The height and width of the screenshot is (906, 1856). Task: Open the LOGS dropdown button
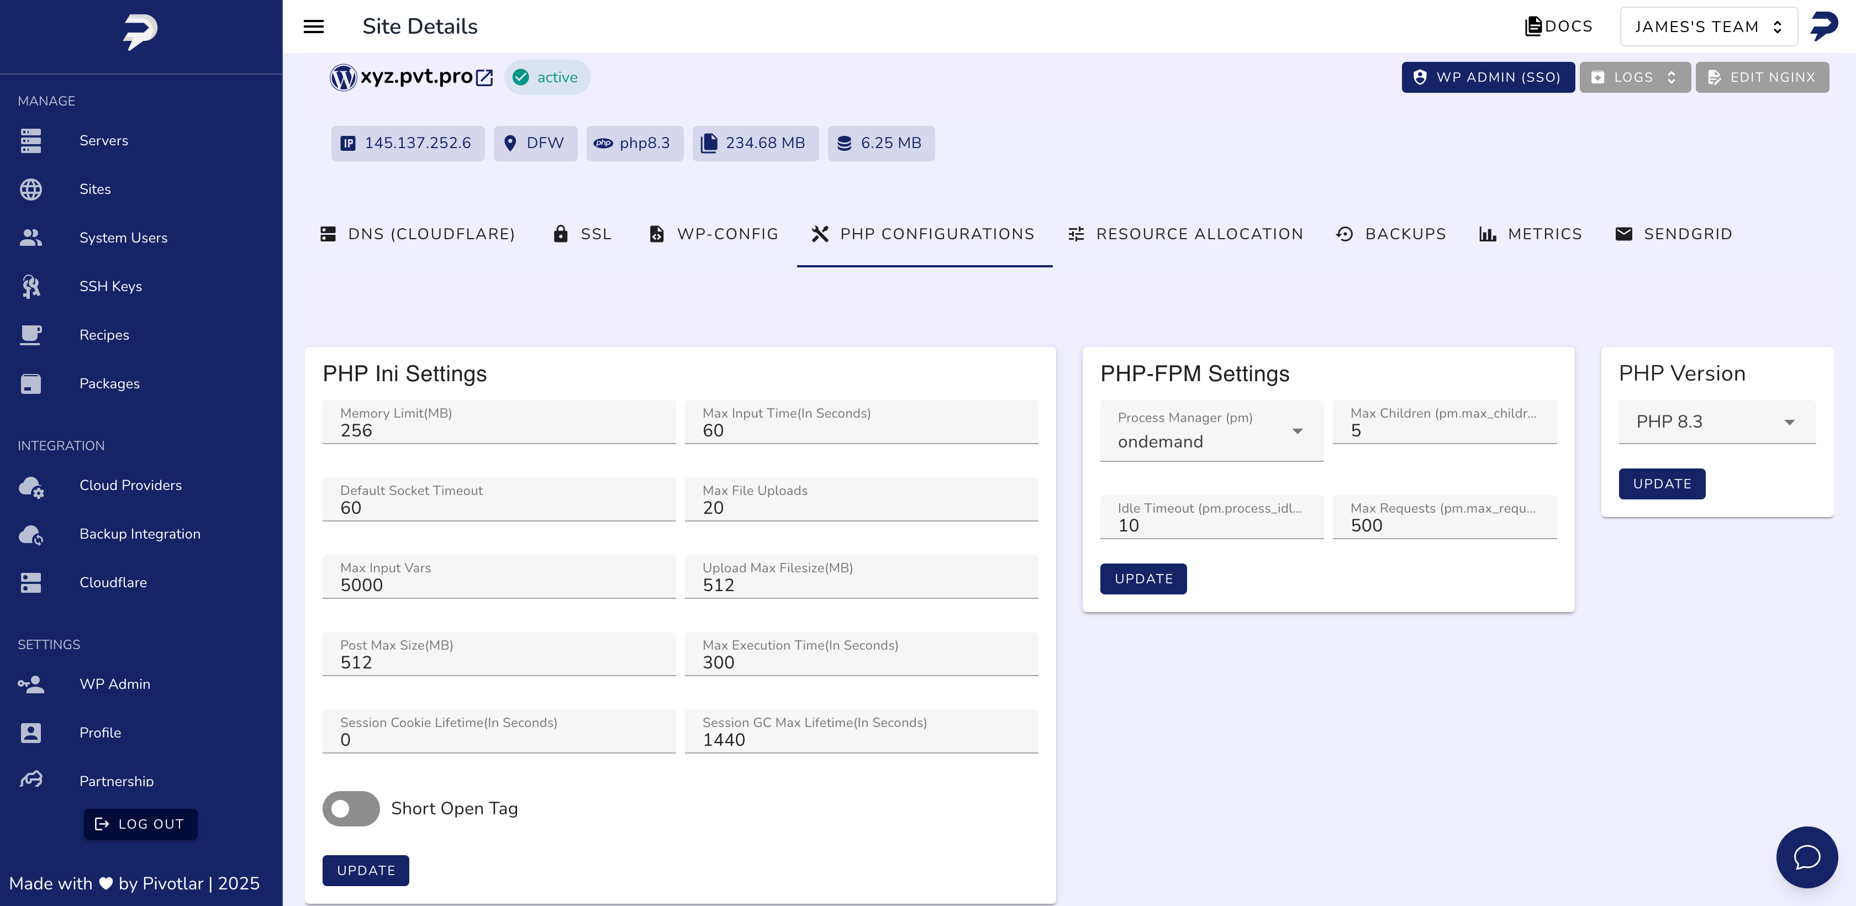point(1635,77)
